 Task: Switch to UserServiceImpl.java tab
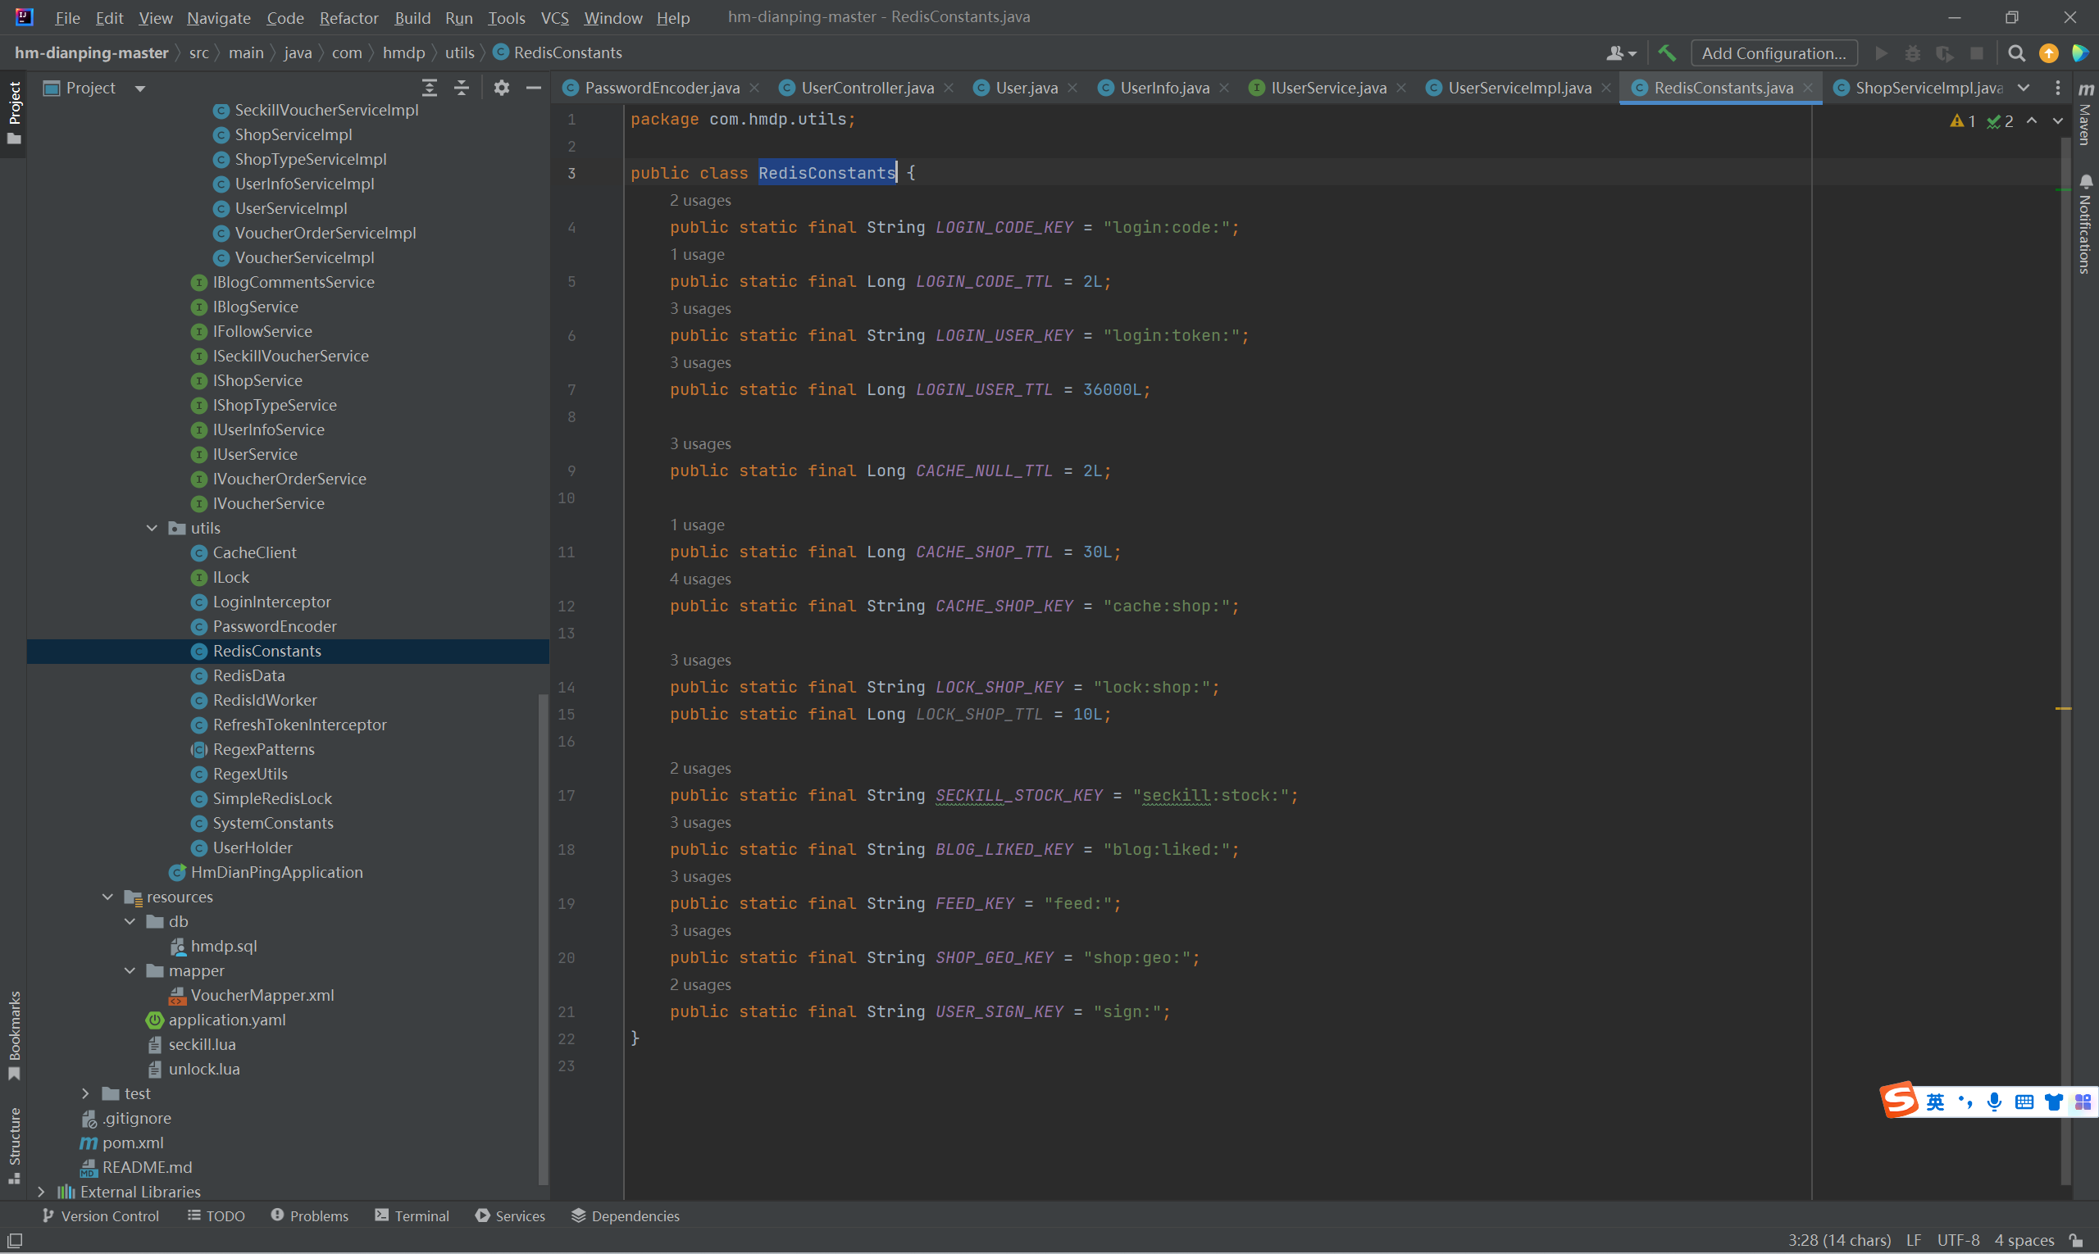[x=1519, y=88]
